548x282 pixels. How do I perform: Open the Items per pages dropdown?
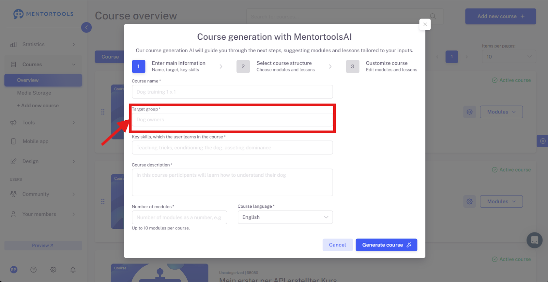click(509, 57)
